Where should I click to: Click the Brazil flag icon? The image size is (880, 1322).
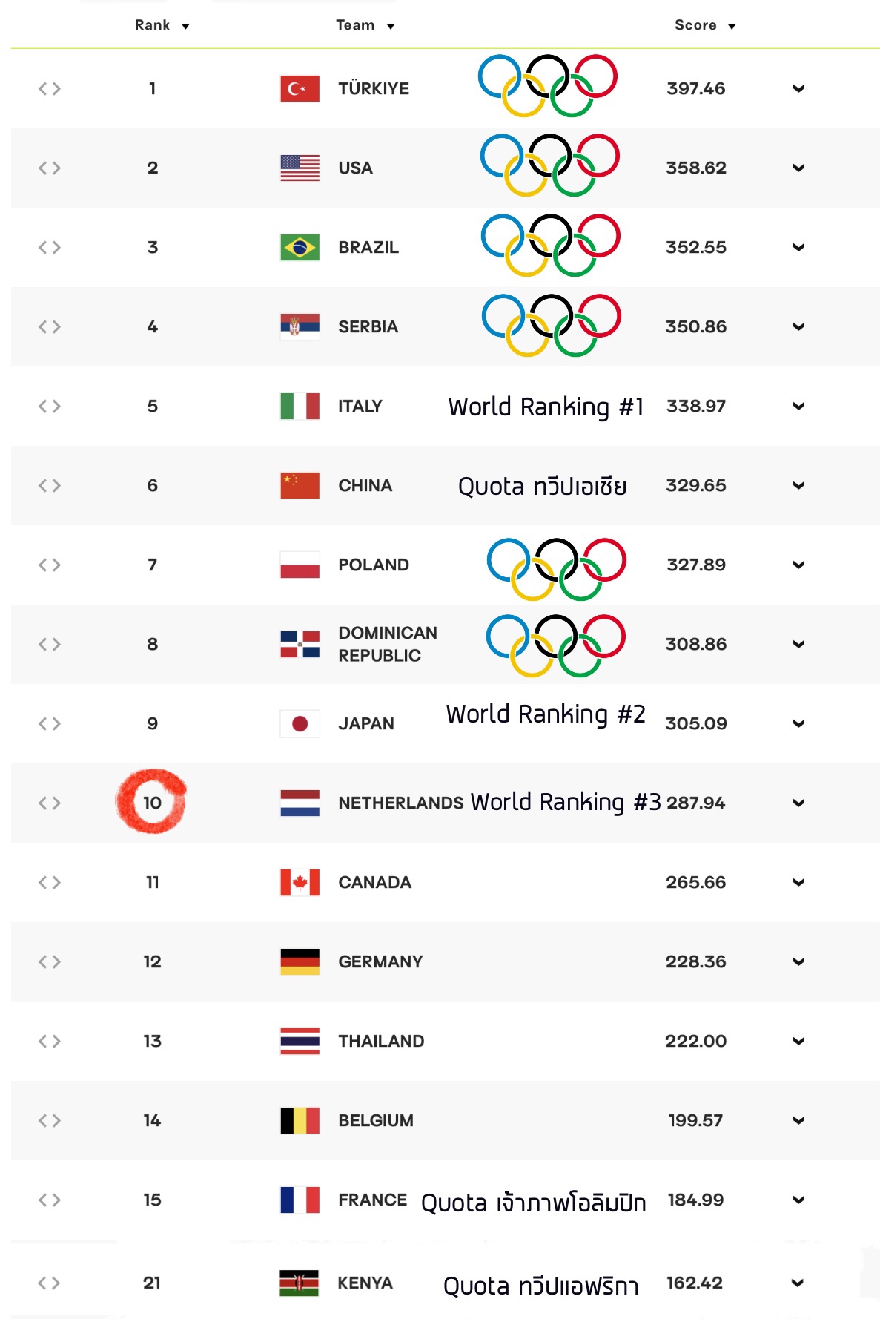coord(300,247)
